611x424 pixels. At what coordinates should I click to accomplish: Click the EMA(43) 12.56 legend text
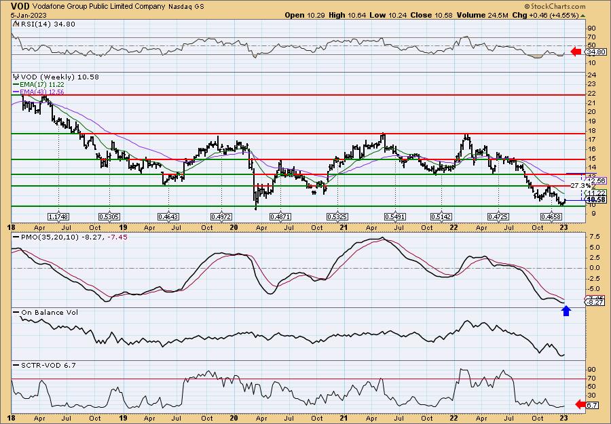(x=42, y=92)
